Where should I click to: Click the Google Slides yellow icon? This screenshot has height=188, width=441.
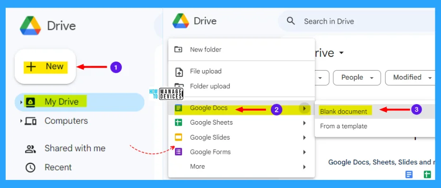179,137
